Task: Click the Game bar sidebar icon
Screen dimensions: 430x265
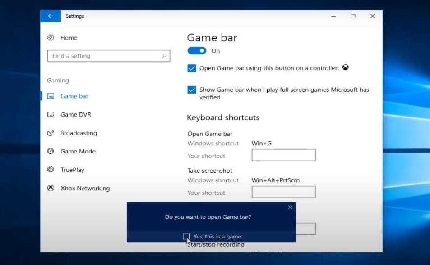Action: click(51, 96)
